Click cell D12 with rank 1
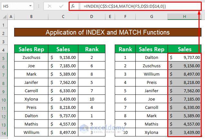The height and width of the screenshot is (139, 205). (92, 116)
